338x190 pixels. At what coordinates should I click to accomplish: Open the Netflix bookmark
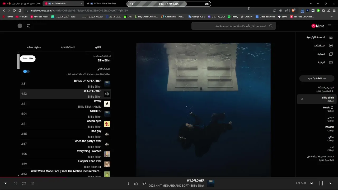click(x=8, y=17)
